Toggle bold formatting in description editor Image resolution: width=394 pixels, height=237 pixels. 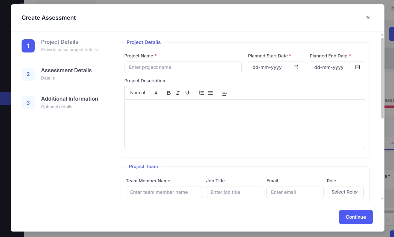169,93
